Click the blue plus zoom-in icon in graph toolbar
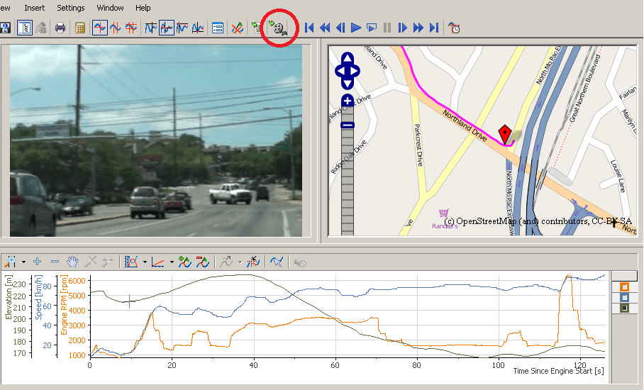The width and height of the screenshot is (644, 390). [x=37, y=262]
